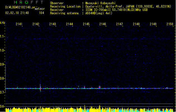The width and height of the screenshot is (176, 112).
Task: Select the 2148 time axis marker
Action: (x=136, y=24)
